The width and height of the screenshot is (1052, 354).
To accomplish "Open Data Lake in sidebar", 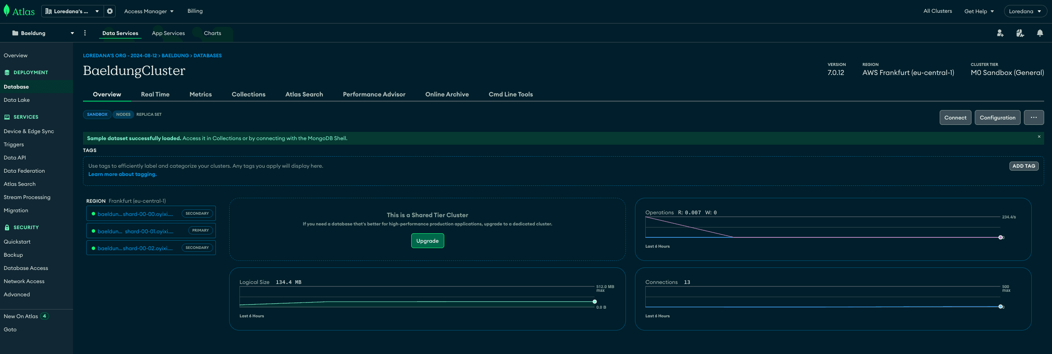I will pyautogui.click(x=17, y=100).
